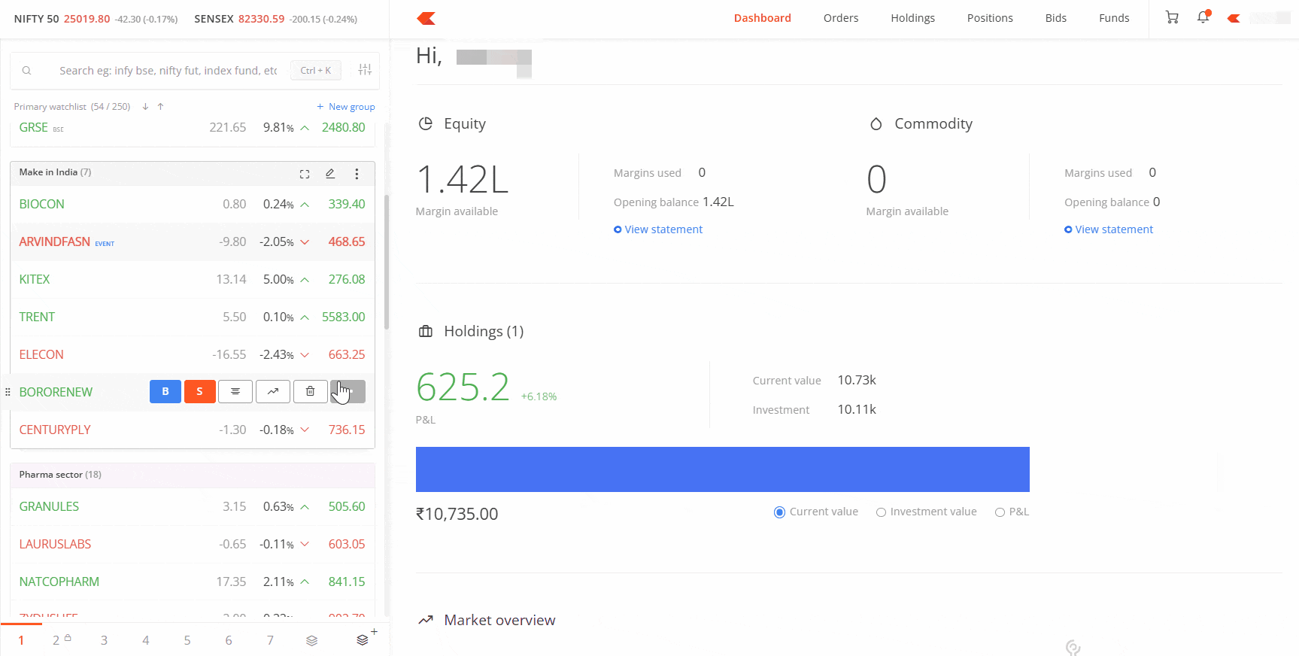
Task: Grab the BORORENEW row drag handle
Action: 8,392
